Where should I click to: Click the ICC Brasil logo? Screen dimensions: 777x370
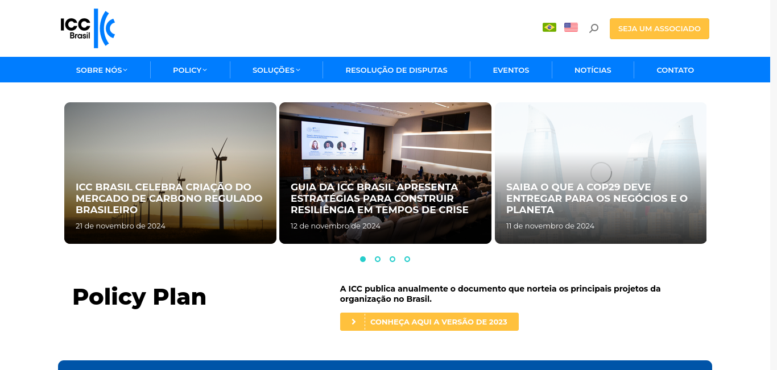click(x=88, y=28)
